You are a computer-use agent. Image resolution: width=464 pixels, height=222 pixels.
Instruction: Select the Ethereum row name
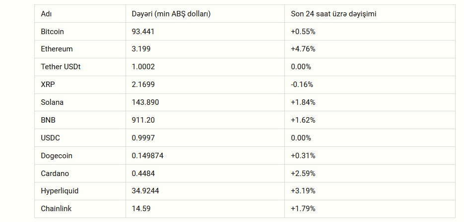[x=57, y=49]
